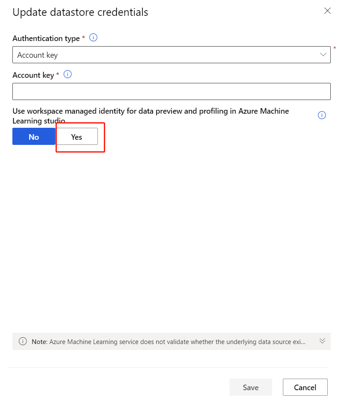Click the Authentication type field label

tap(46, 38)
